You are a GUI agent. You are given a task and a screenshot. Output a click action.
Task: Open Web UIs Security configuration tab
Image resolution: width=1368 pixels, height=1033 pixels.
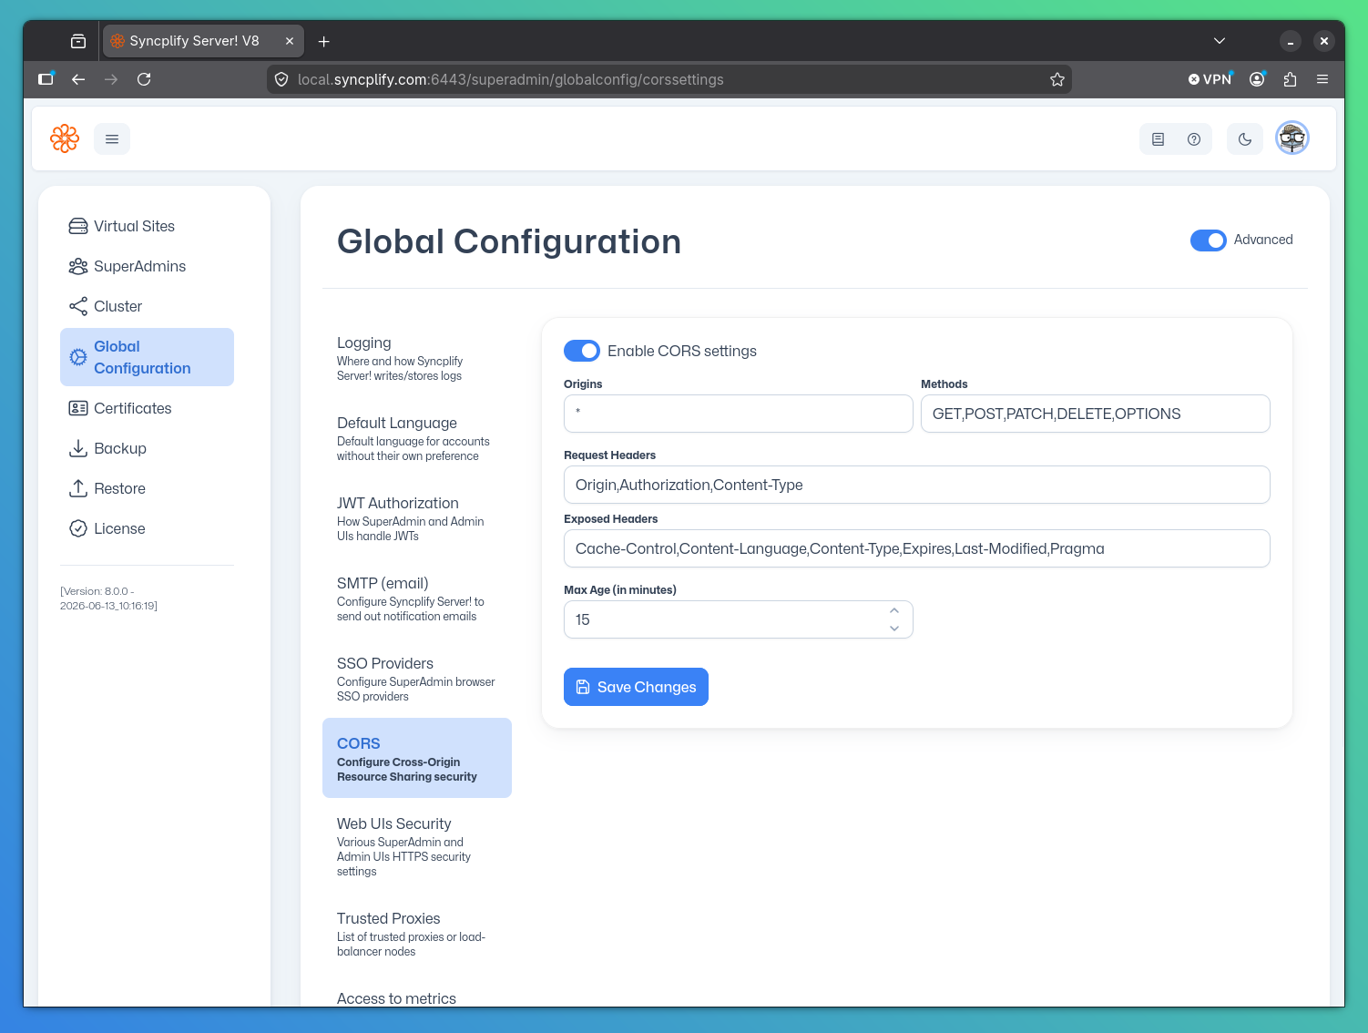pyautogui.click(x=417, y=845)
